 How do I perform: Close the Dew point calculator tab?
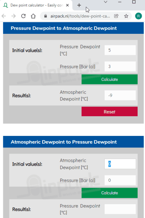point(67,5)
